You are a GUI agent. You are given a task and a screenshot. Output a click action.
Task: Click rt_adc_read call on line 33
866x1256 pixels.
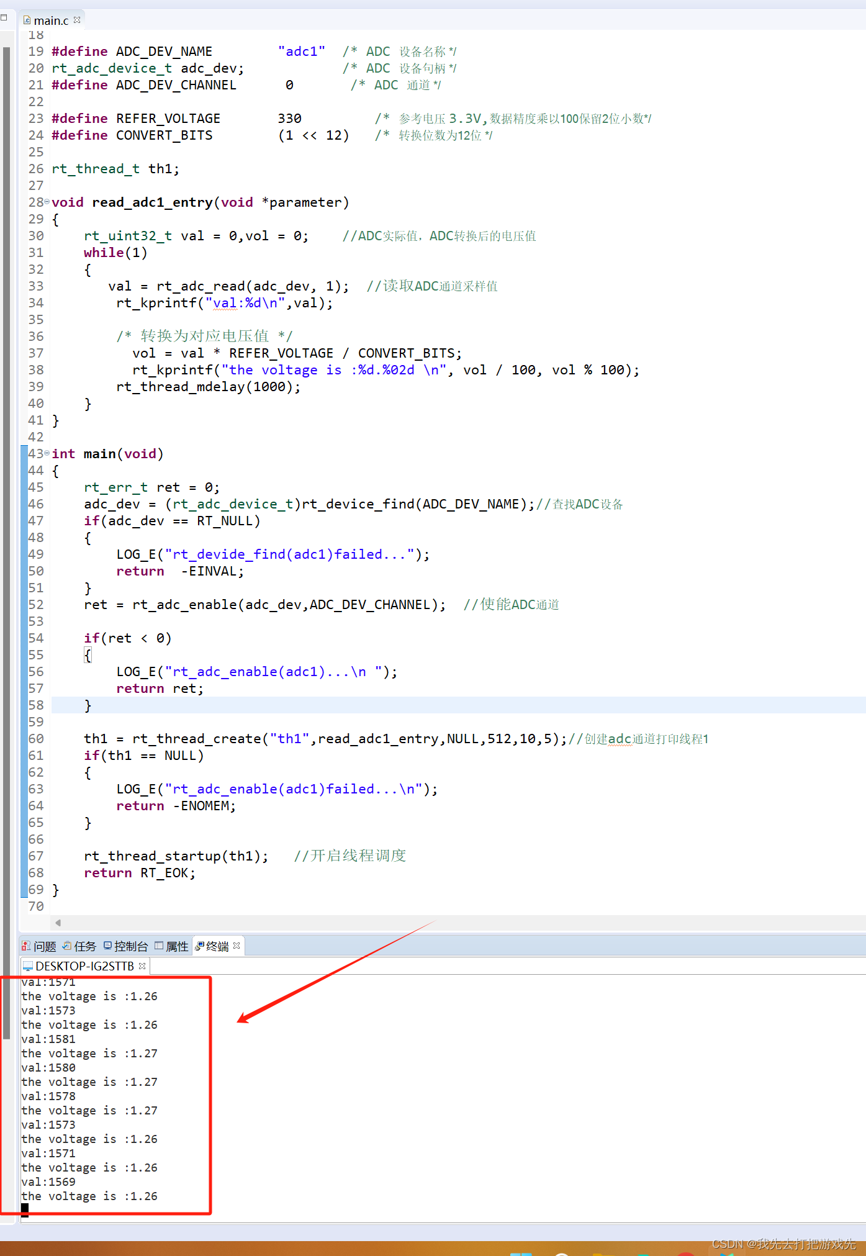(253, 286)
